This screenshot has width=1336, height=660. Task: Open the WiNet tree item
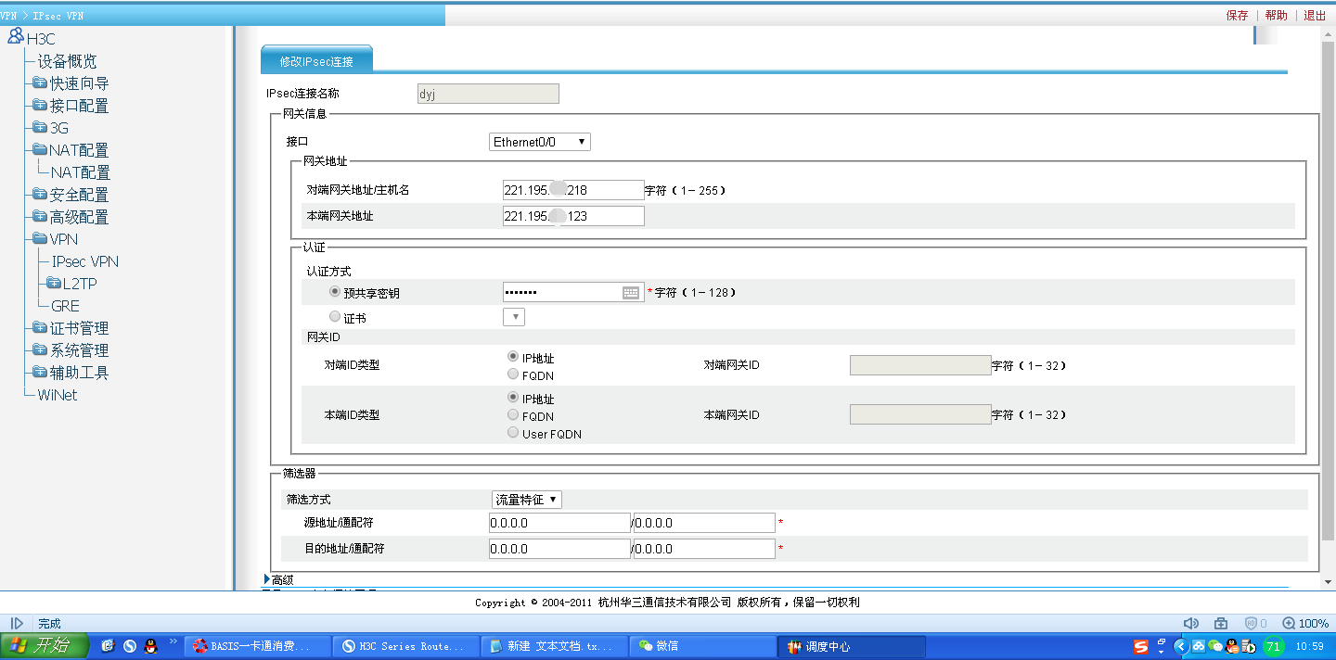(58, 395)
